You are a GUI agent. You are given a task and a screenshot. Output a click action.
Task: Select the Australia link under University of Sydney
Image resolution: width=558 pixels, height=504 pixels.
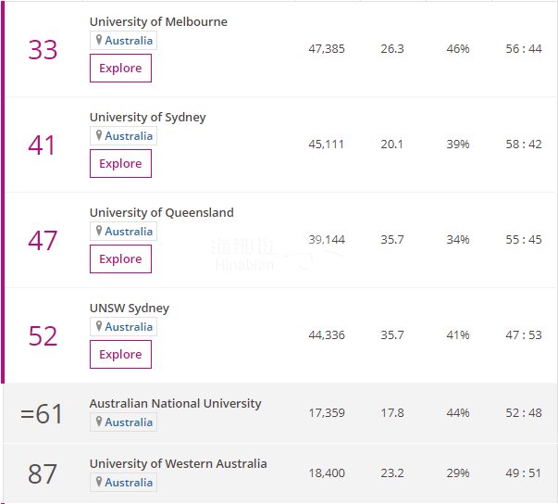[129, 136]
